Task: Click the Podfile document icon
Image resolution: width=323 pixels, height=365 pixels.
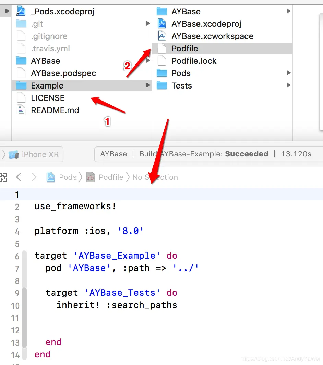Action: pyautogui.click(x=162, y=48)
